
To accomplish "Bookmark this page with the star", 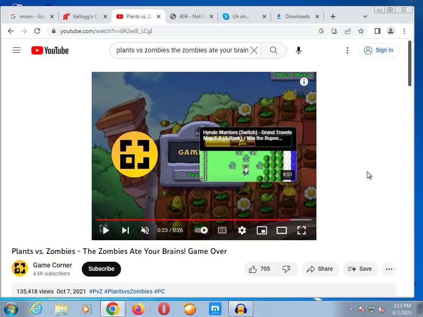I will tap(361, 31).
